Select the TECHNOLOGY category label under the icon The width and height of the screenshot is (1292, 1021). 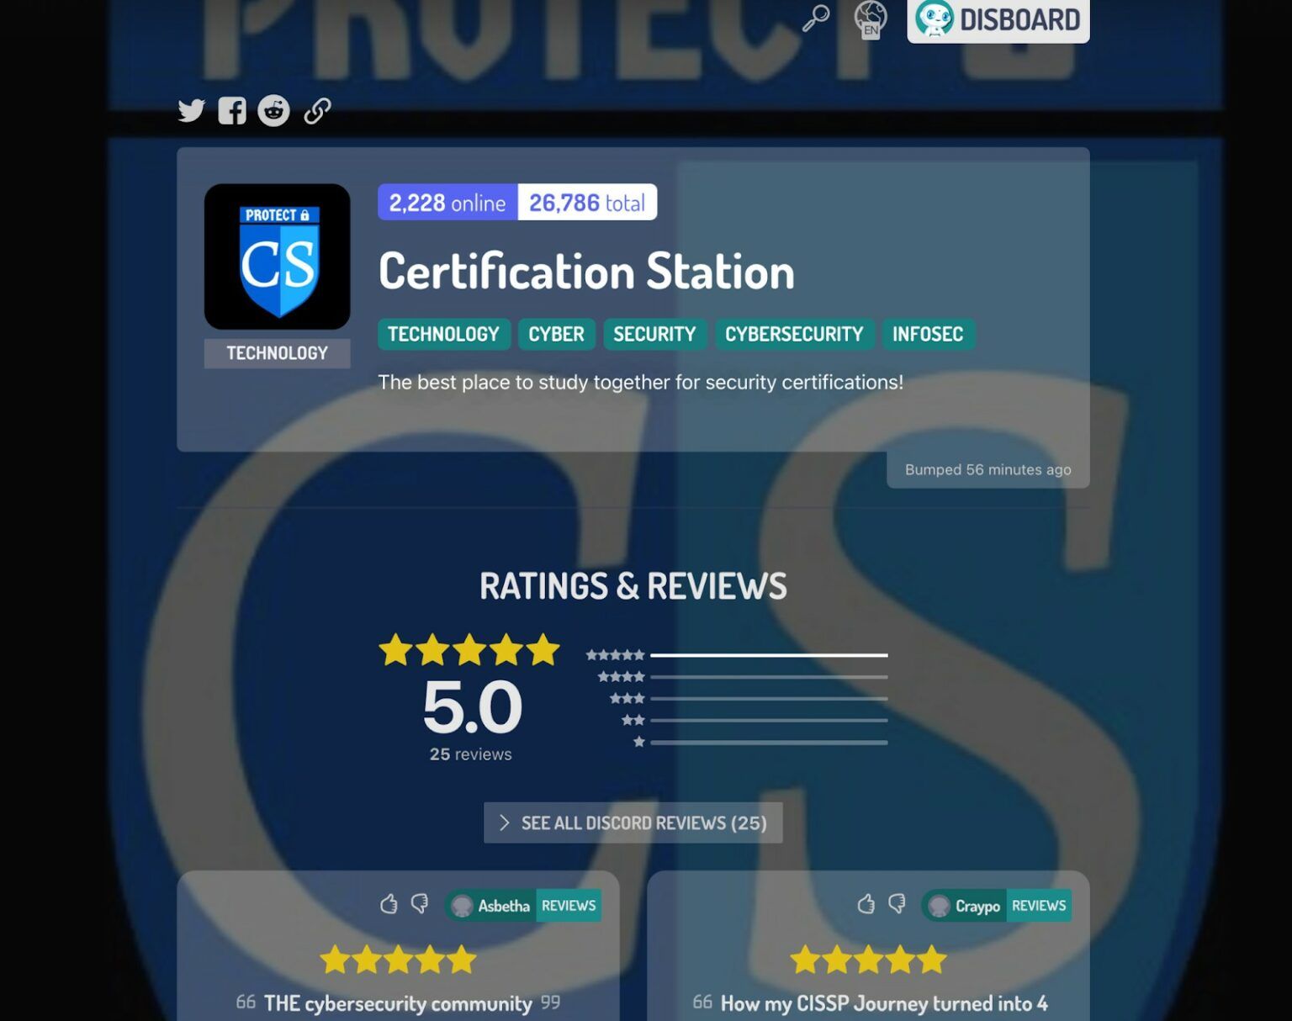click(278, 353)
